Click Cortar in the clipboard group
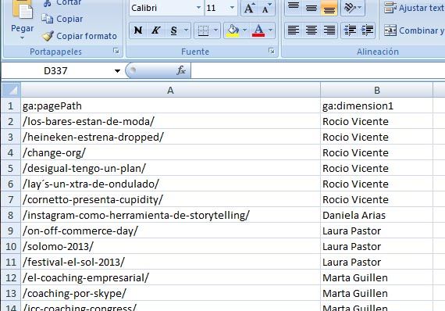This screenshot has width=445, height=311. pyautogui.click(x=63, y=3)
